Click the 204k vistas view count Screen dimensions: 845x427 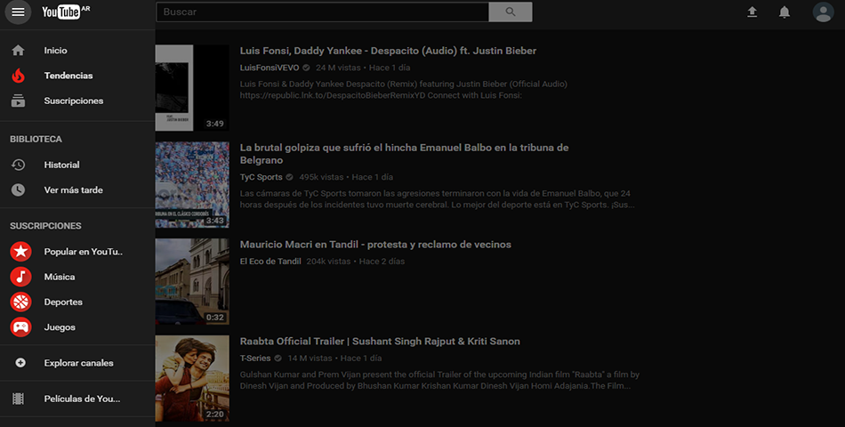(329, 262)
